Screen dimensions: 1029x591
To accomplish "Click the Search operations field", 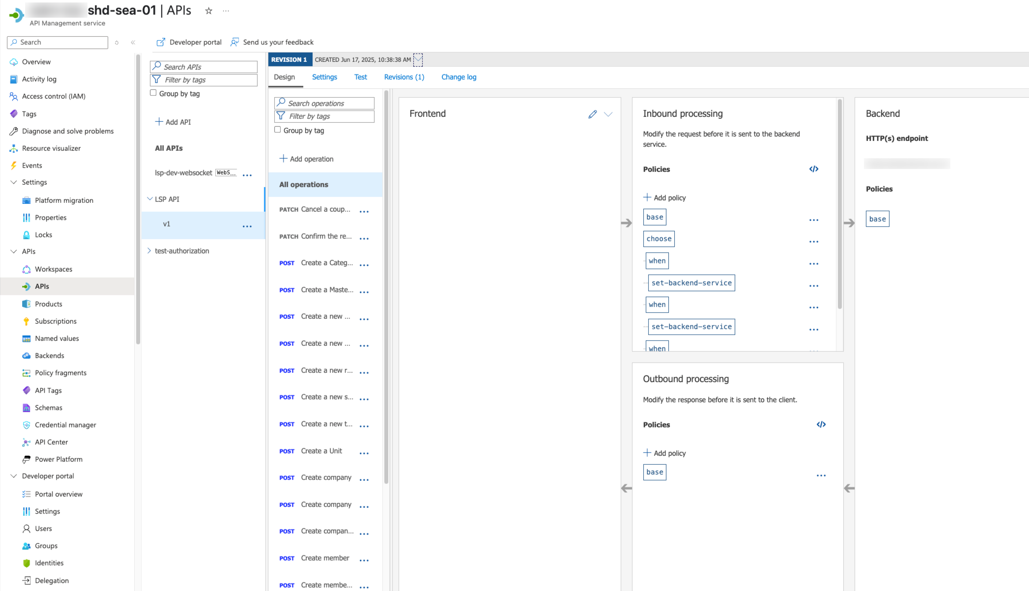I will coord(324,103).
